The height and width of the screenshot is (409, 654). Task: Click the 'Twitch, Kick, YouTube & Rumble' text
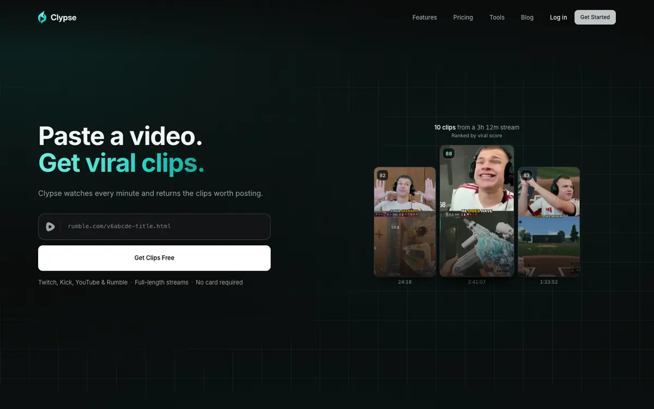click(83, 282)
